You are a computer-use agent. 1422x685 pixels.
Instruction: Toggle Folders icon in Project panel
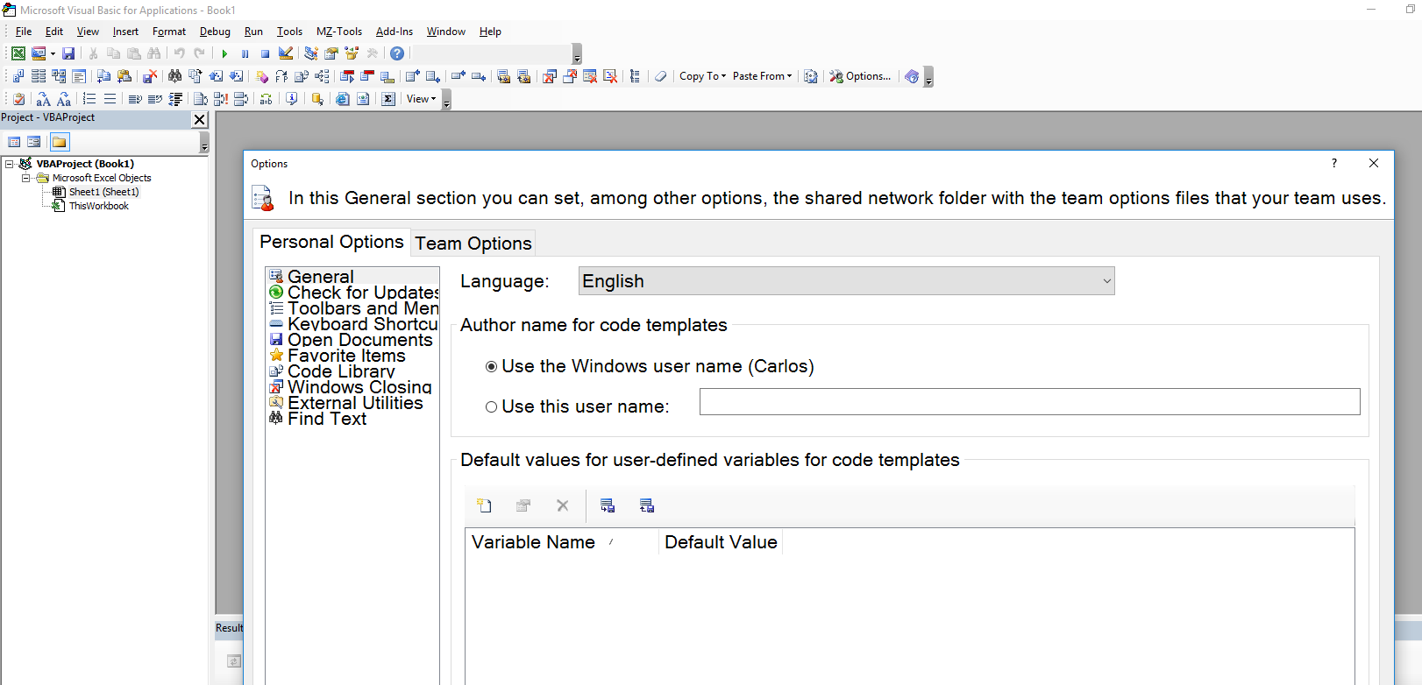click(x=59, y=142)
